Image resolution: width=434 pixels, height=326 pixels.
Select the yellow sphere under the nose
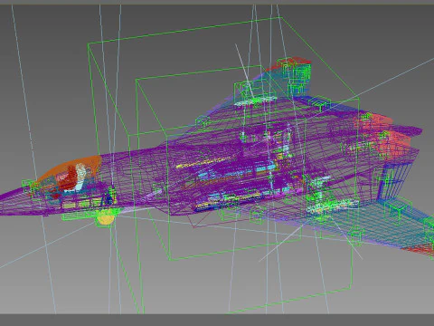coord(106,217)
